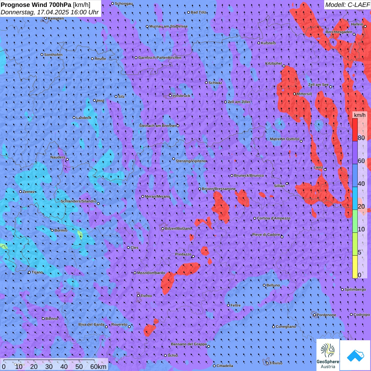This screenshot has width=371, height=371.
Task: Click the Tirano city label
Action: [x=37, y=272]
